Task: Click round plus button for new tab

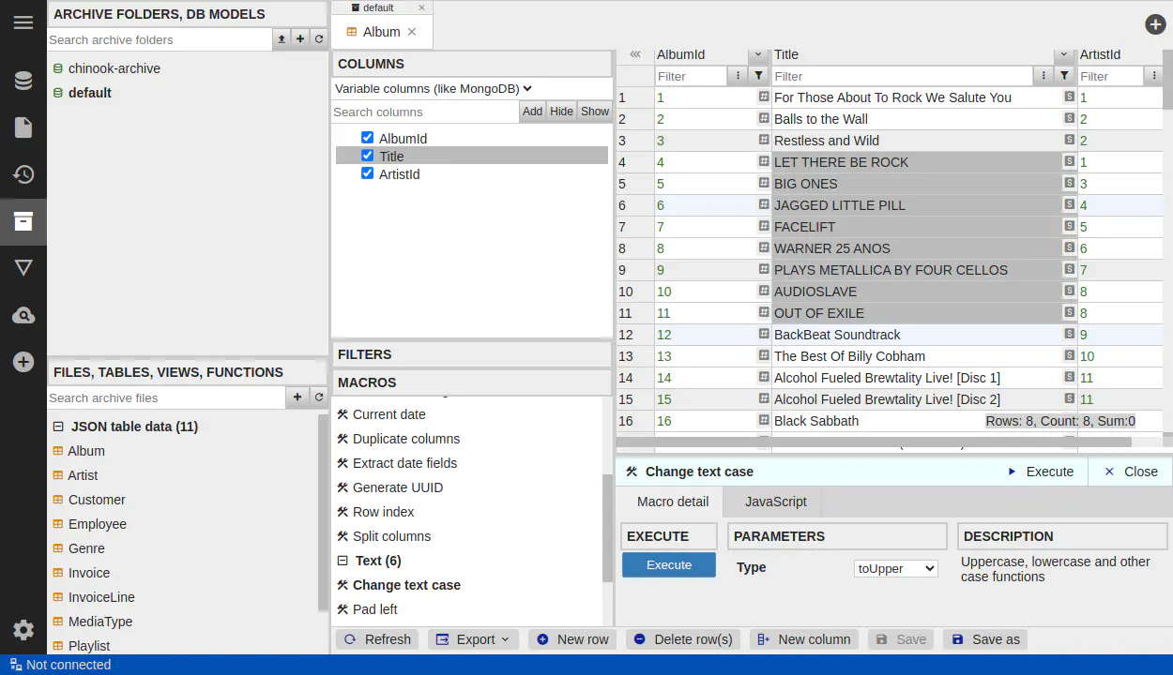Action: click(1155, 25)
